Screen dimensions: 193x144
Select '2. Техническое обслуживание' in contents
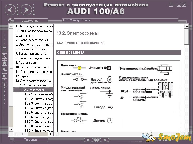point(34,31)
